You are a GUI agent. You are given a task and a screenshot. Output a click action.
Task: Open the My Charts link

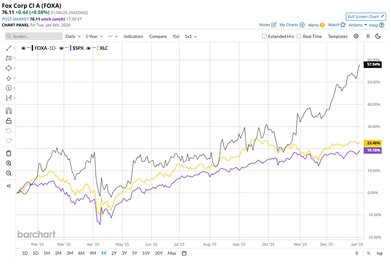pos(292,25)
